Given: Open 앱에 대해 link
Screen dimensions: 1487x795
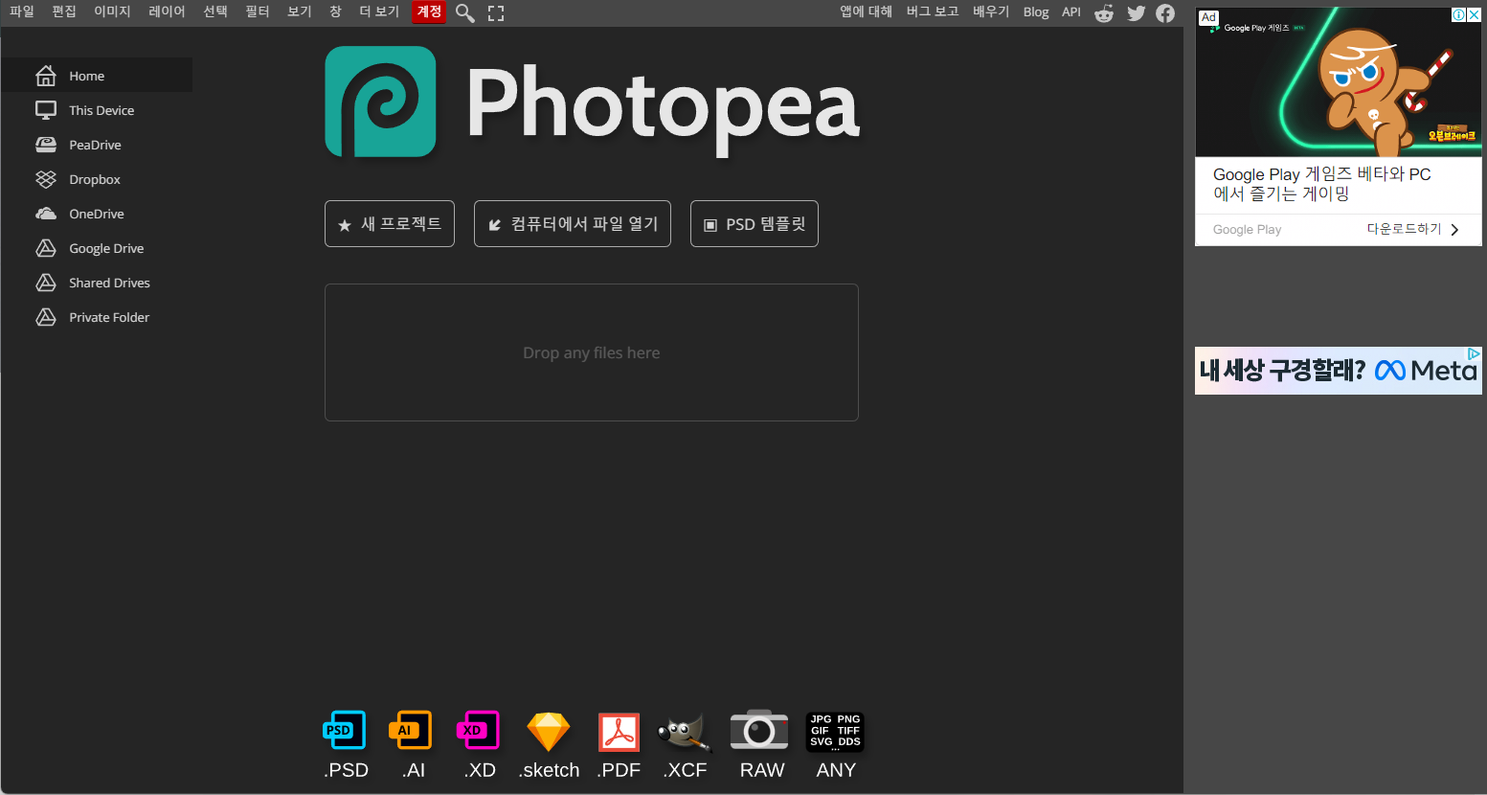Looking at the screenshot, I should point(866,11).
